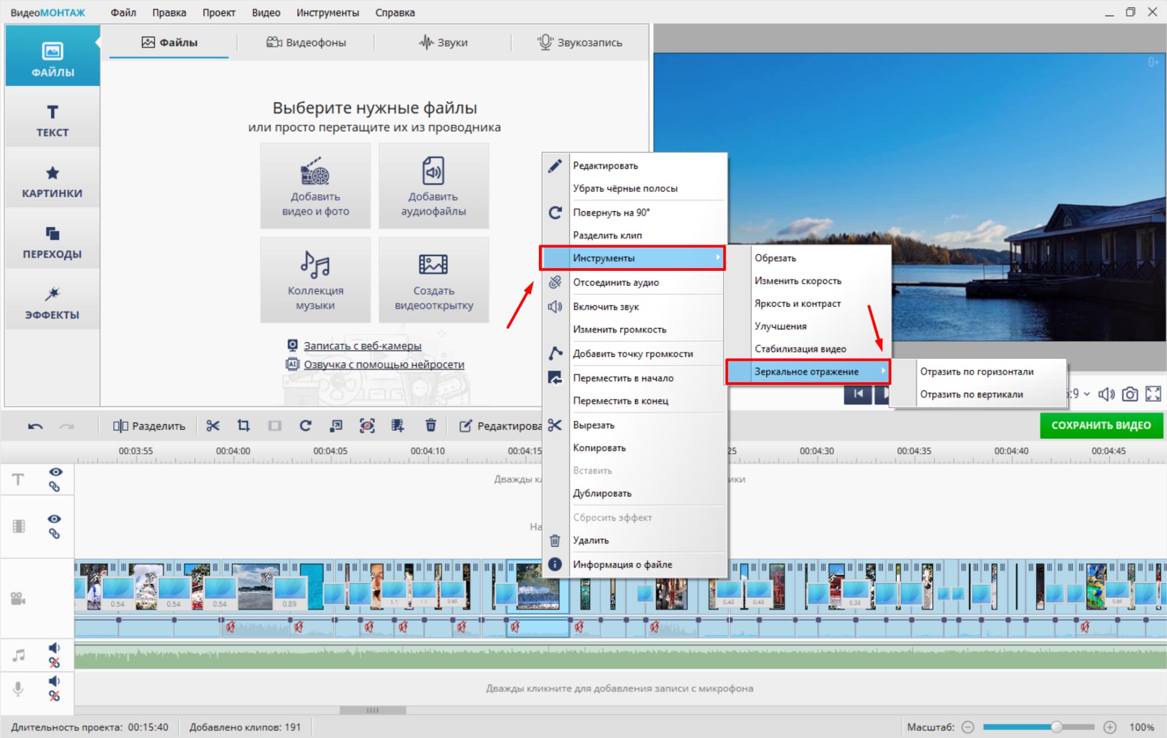
Task: Toggle visibility eye of the overlay track
Action: click(54, 518)
